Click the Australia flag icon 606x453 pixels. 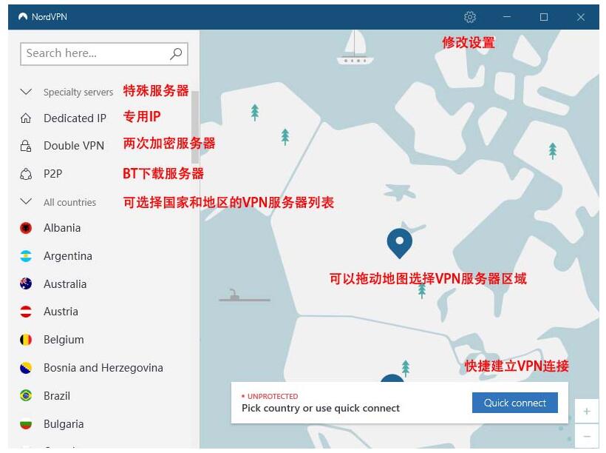pos(26,283)
